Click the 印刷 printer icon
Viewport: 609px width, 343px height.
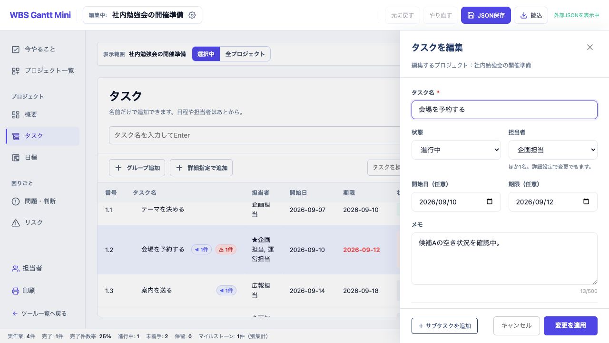point(16,291)
